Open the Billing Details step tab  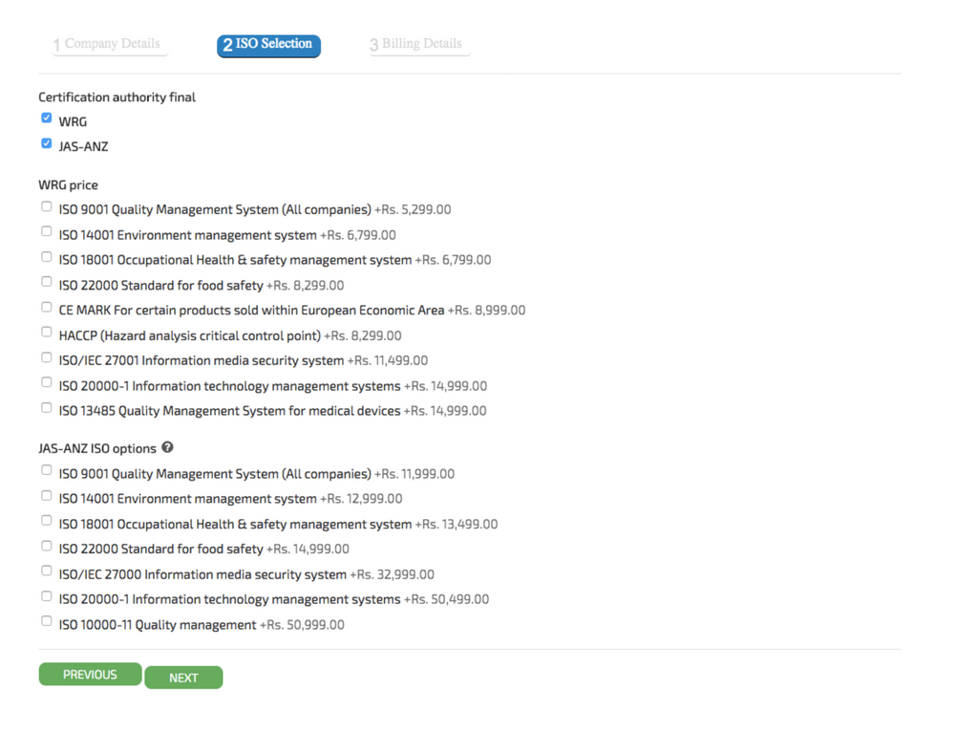click(418, 45)
